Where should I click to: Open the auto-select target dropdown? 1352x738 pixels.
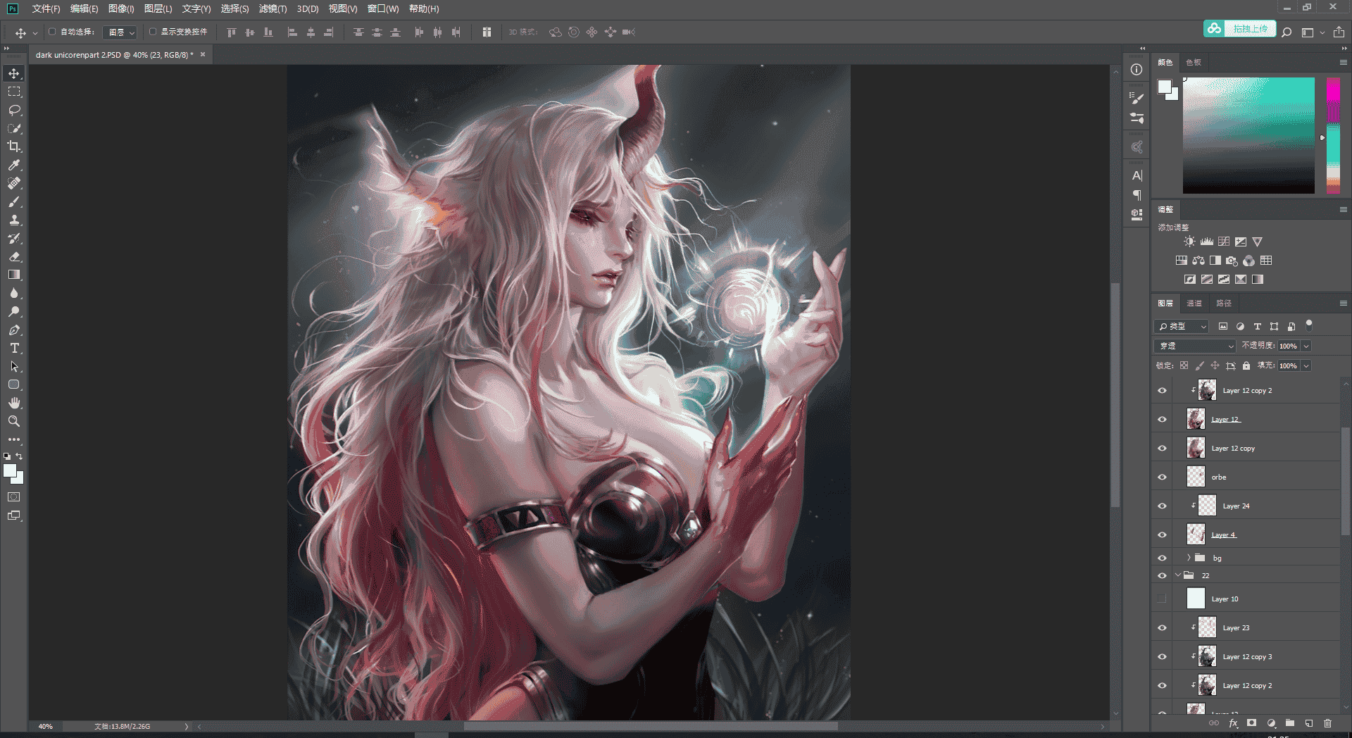tap(121, 32)
